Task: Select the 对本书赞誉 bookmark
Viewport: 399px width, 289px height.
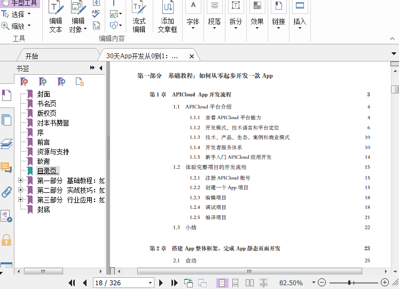Action: tap(53, 123)
